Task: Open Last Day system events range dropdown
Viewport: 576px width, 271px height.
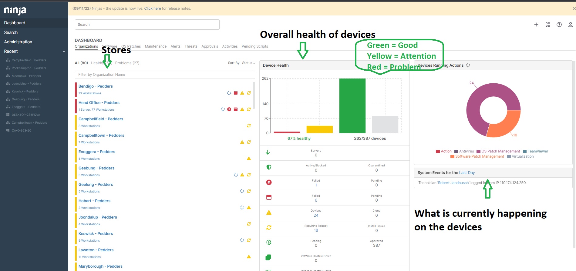Action: click(467, 173)
